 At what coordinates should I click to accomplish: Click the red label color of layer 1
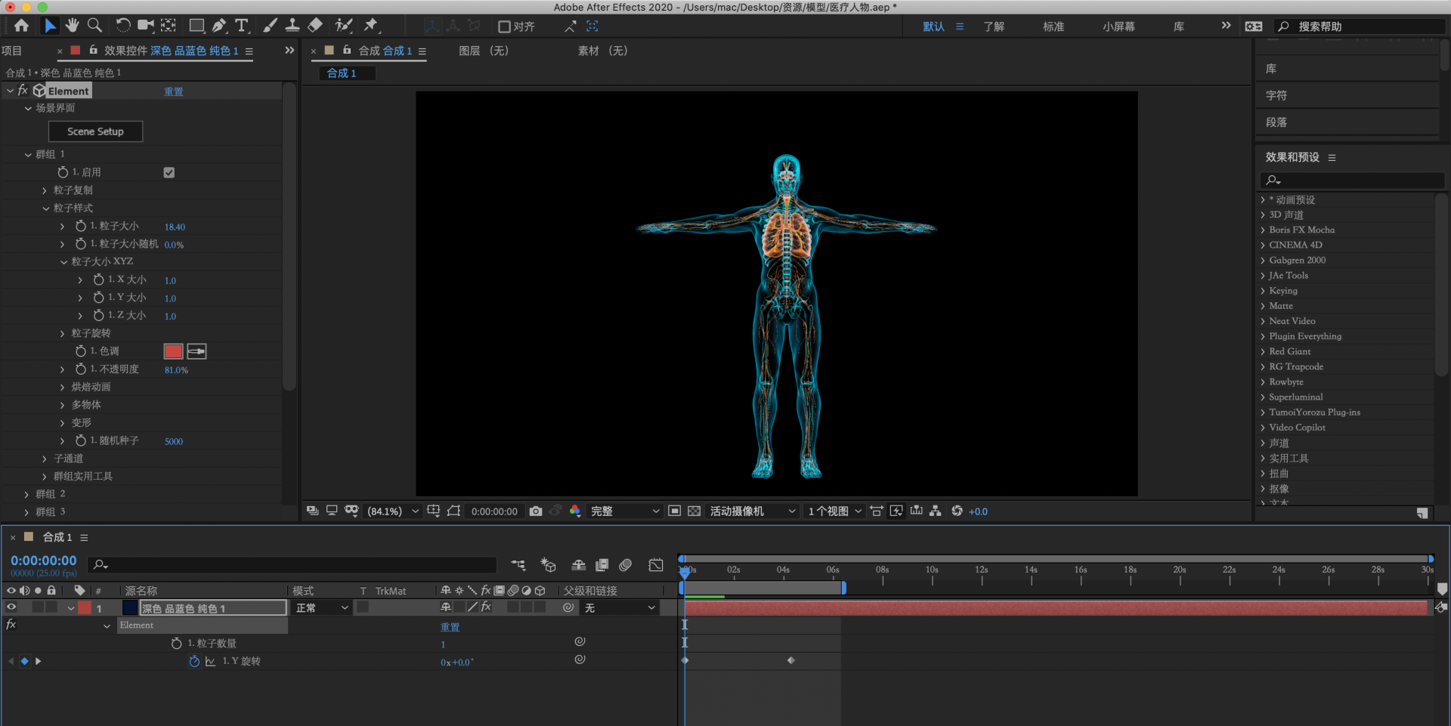[85, 607]
